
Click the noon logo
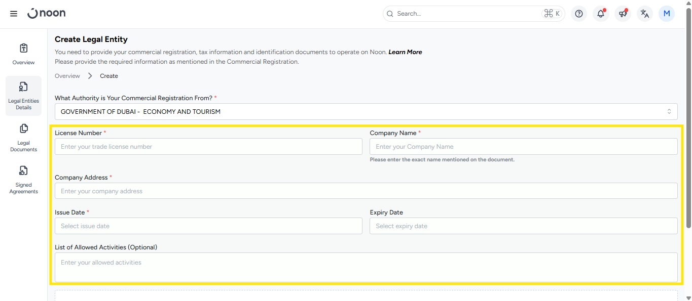click(47, 14)
